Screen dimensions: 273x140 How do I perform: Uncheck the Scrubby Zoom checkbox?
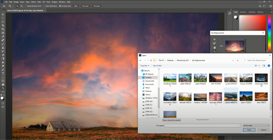[x=60, y=6]
